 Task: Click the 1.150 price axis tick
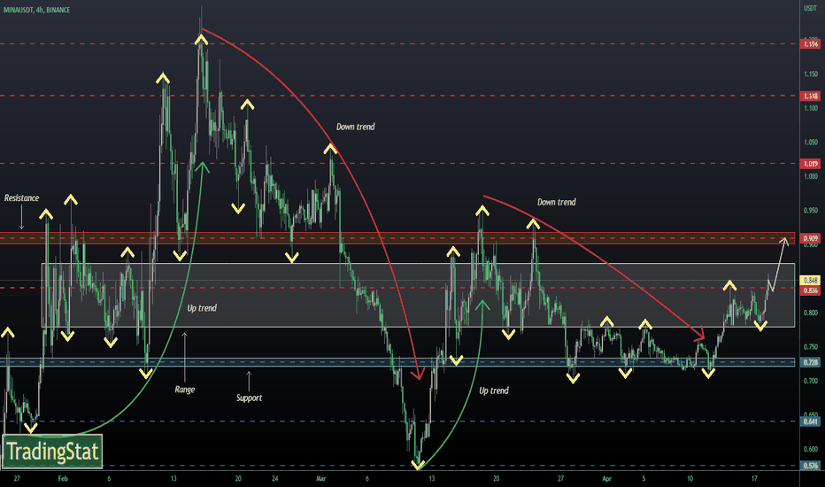(x=811, y=74)
